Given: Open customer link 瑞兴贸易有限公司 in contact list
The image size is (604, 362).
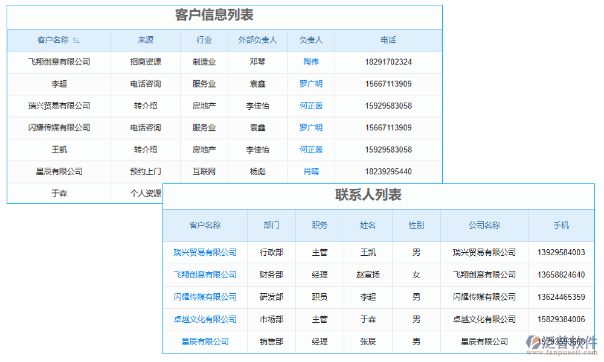Looking at the screenshot, I should click(x=205, y=252).
